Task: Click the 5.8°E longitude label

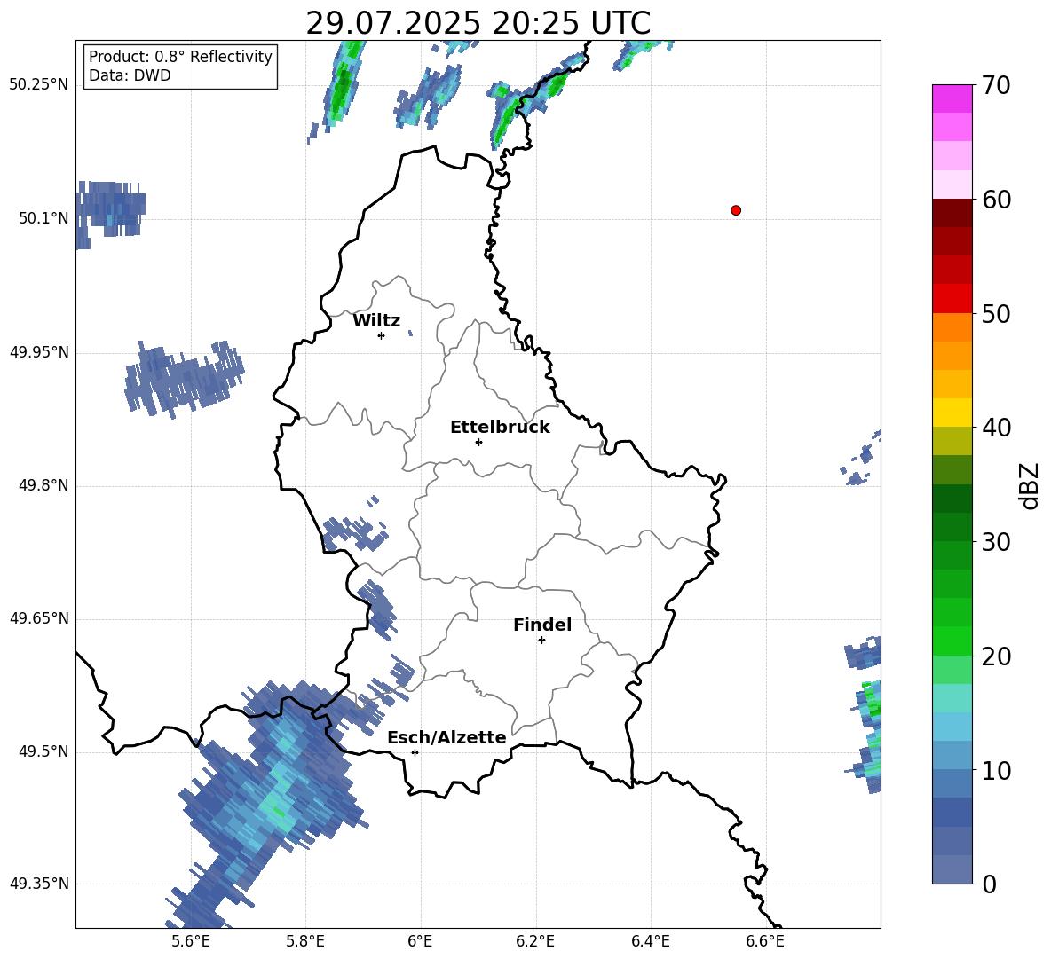Action: click(x=305, y=941)
